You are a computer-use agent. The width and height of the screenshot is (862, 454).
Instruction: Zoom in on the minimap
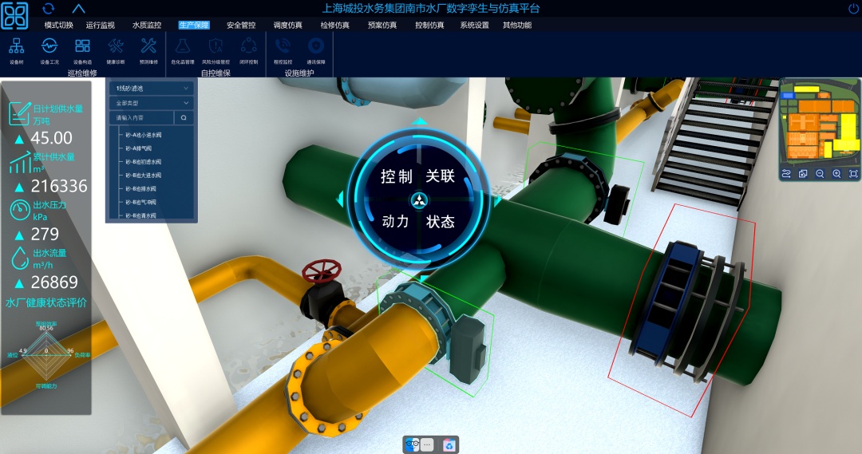[x=836, y=174]
